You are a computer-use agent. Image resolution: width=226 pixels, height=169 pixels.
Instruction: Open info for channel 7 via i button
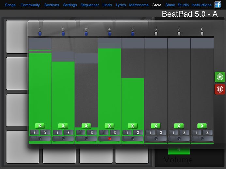(x=173, y=132)
